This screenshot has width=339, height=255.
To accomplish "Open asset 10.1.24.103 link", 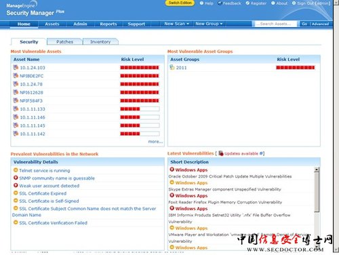I will [33, 68].
